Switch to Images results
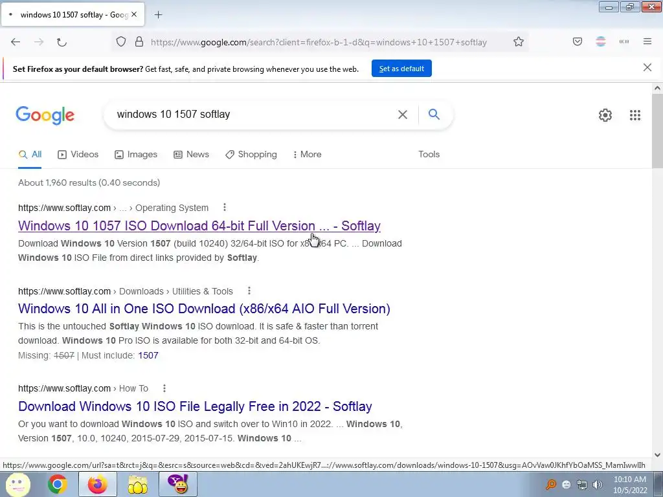This screenshot has height=497, width=663. (136, 154)
